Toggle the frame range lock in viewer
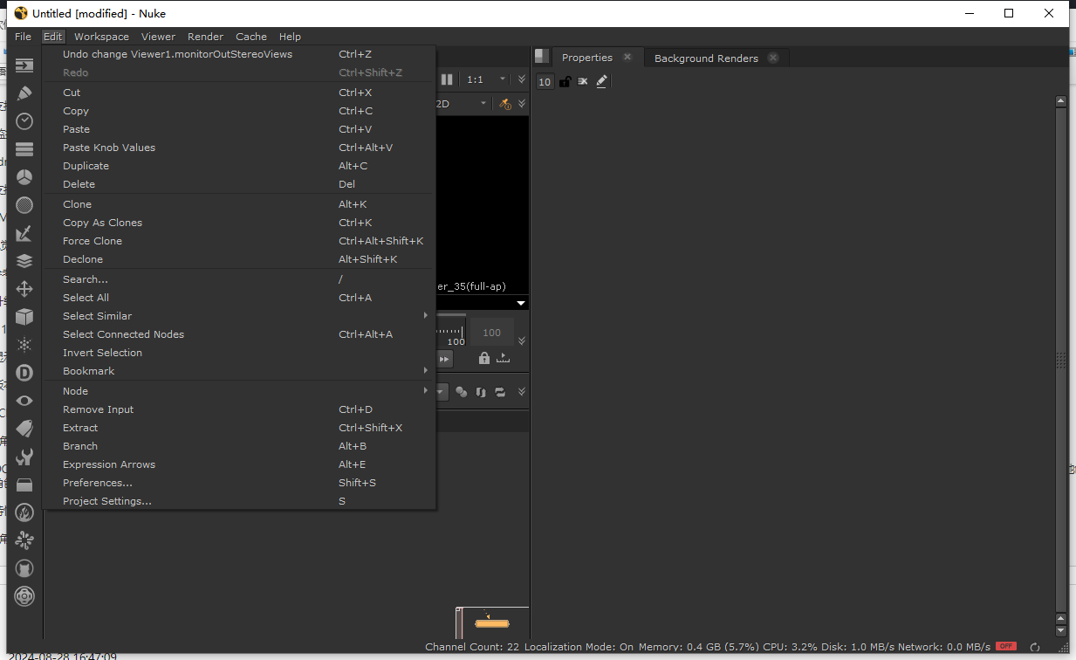This screenshot has width=1076, height=660. [x=483, y=358]
